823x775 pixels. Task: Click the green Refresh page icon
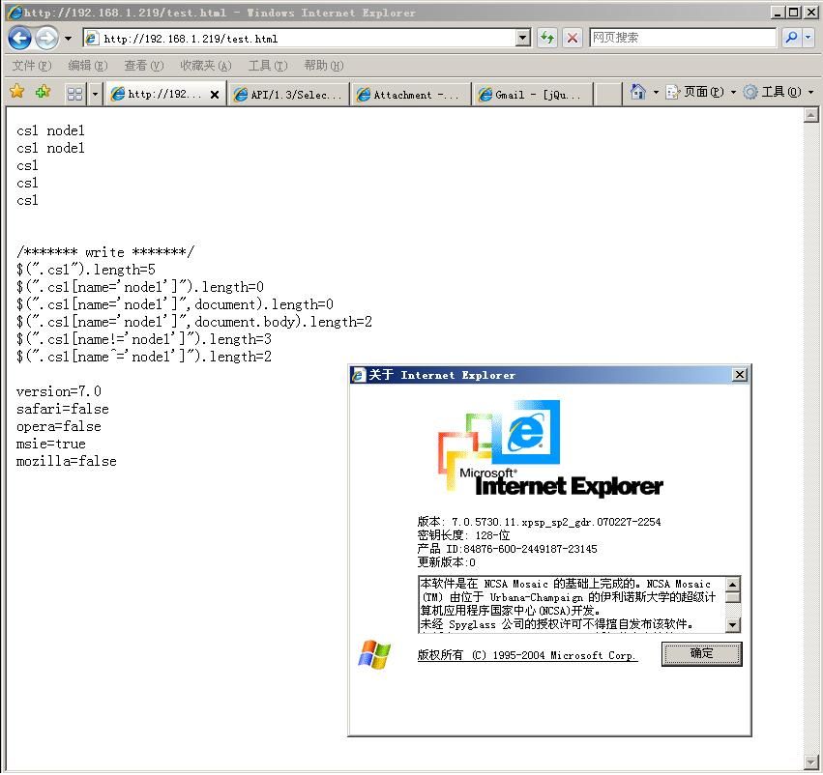(547, 38)
